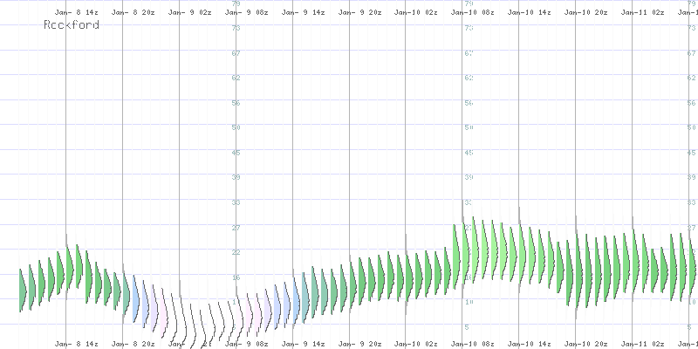
Task: Click the Rockford station title label
Action: pos(71,25)
